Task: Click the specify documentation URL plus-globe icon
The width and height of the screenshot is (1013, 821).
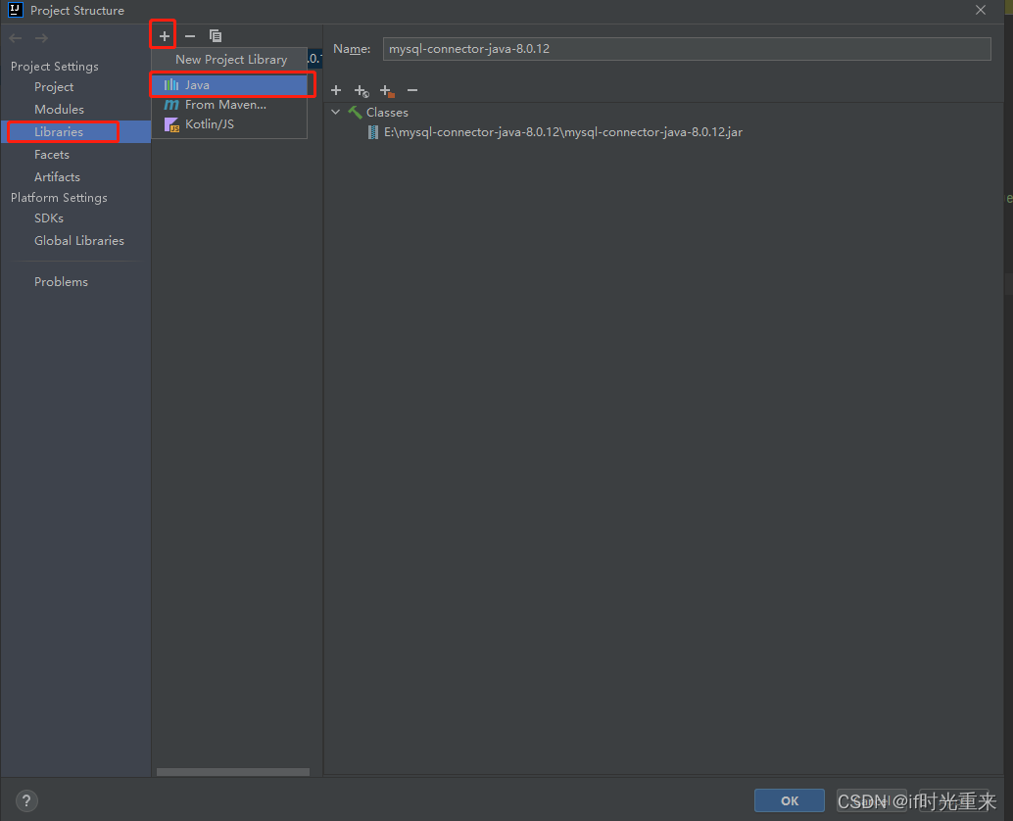Action: click(x=362, y=91)
